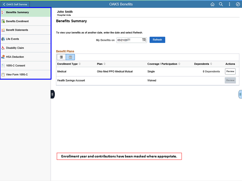Click the NavBar compass icon
The height and width of the screenshot is (181, 242).
(x=238, y=4)
